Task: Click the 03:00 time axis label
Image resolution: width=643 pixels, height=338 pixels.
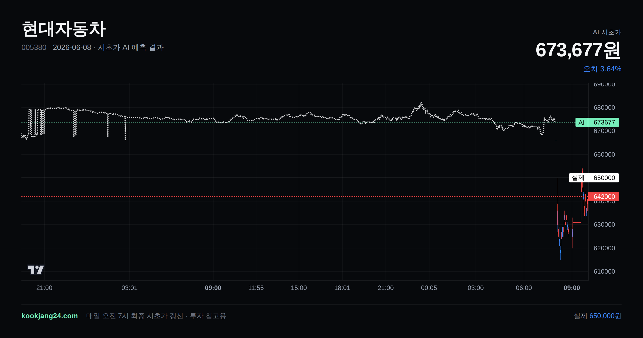Action: pos(476,288)
